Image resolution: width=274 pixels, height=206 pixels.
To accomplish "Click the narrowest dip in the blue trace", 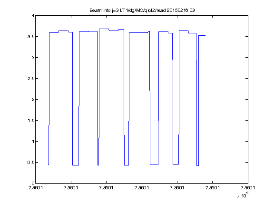I will (x=98, y=165).
